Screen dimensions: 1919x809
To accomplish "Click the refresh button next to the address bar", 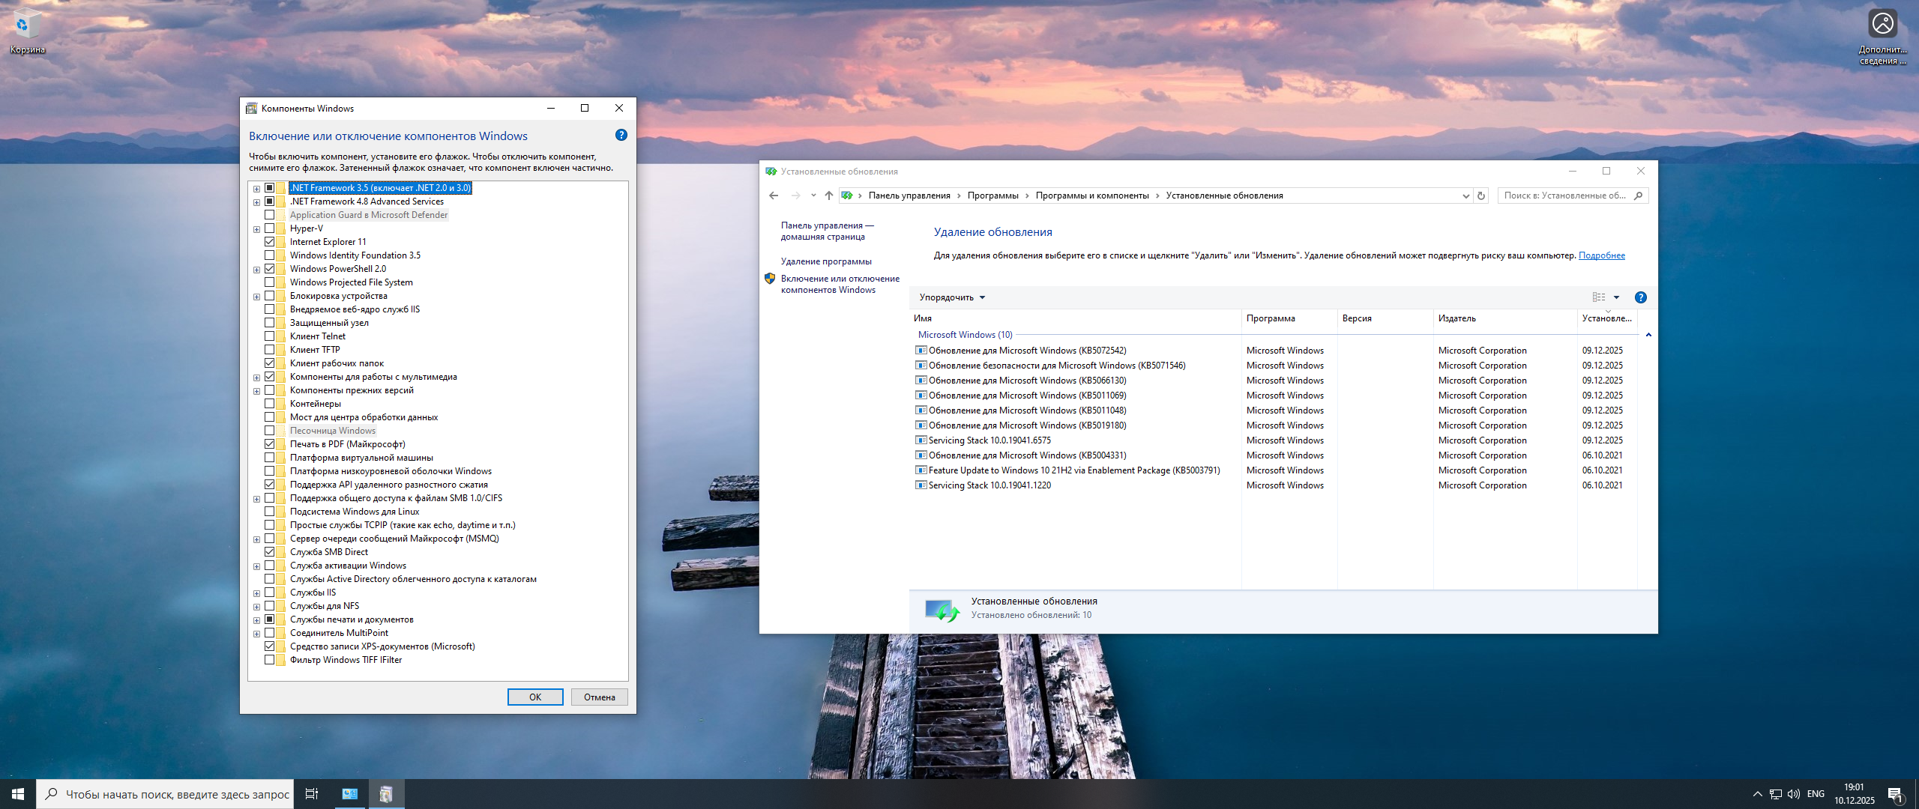I will (x=1480, y=196).
